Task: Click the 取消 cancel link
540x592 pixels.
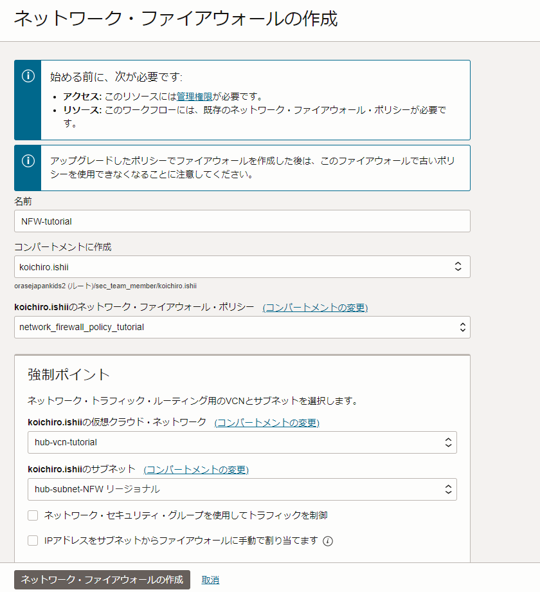Action: (x=210, y=580)
